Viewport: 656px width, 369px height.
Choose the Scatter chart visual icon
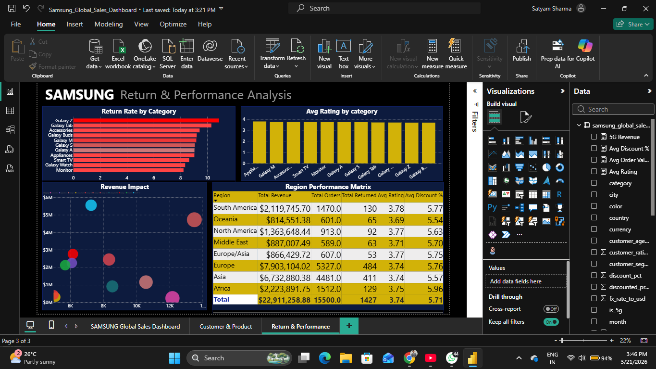pyautogui.click(x=532, y=167)
